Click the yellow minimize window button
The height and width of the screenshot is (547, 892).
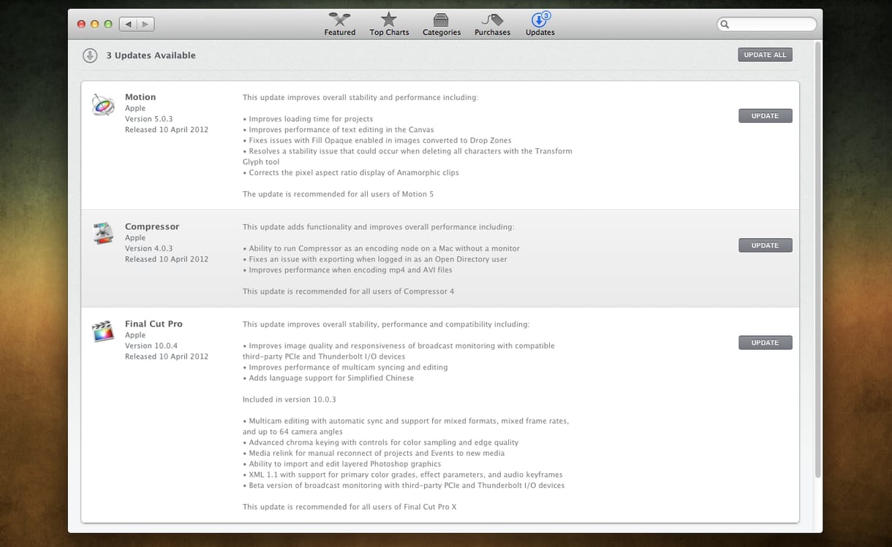[94, 24]
